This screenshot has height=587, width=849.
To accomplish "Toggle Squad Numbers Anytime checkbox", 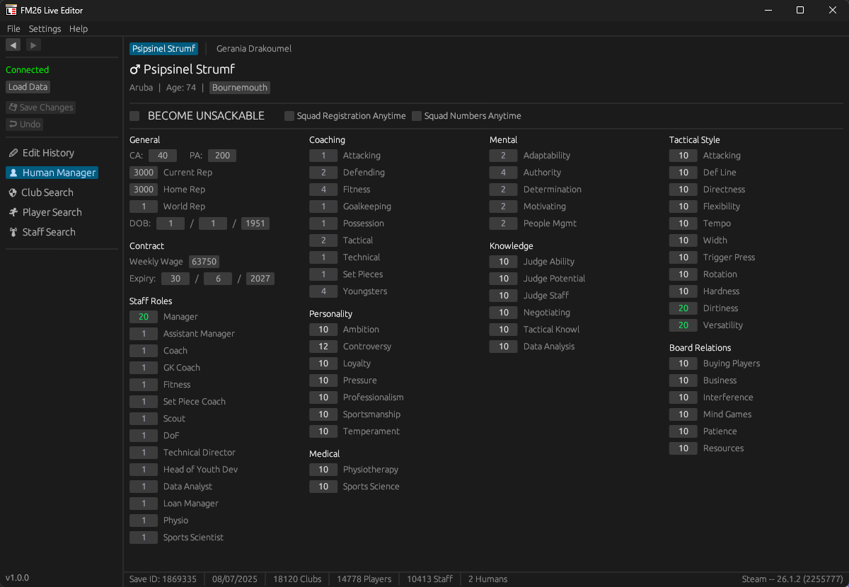I will coord(417,116).
